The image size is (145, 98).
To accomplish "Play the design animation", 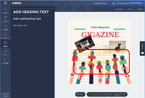I will point(80,94).
